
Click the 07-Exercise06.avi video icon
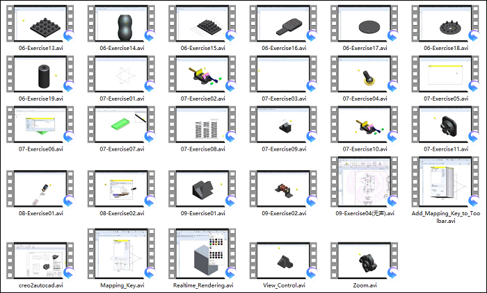click(x=40, y=125)
